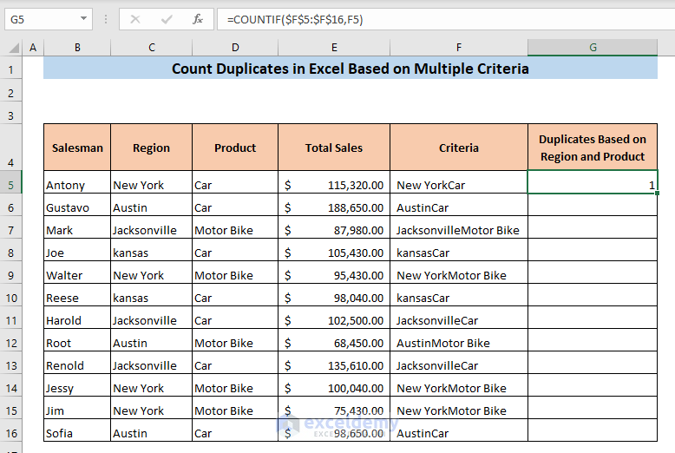Select column G header
The width and height of the screenshot is (675, 453).
[593, 48]
